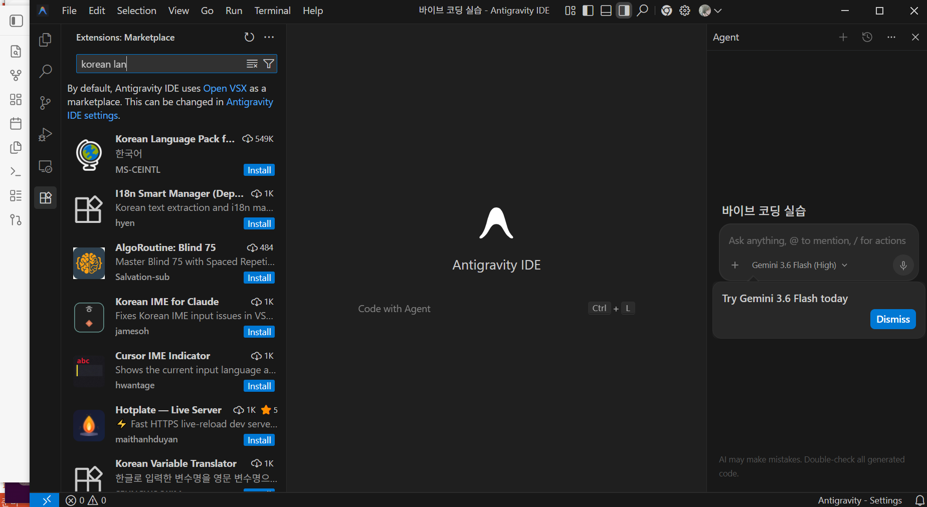Screen dimensions: 927x507
Task: Install the Korean Language Pack extension
Action: pos(259,170)
